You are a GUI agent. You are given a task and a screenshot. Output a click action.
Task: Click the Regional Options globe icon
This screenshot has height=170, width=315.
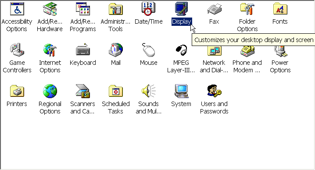50,91
